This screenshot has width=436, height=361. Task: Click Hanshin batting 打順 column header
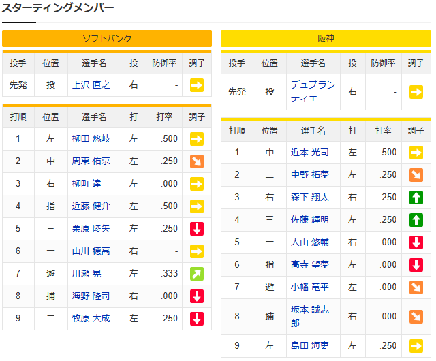pos(237,131)
